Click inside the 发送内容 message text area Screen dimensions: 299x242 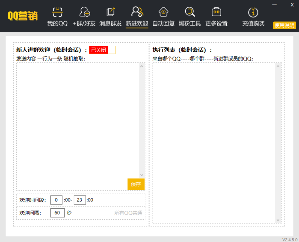tap(78, 120)
